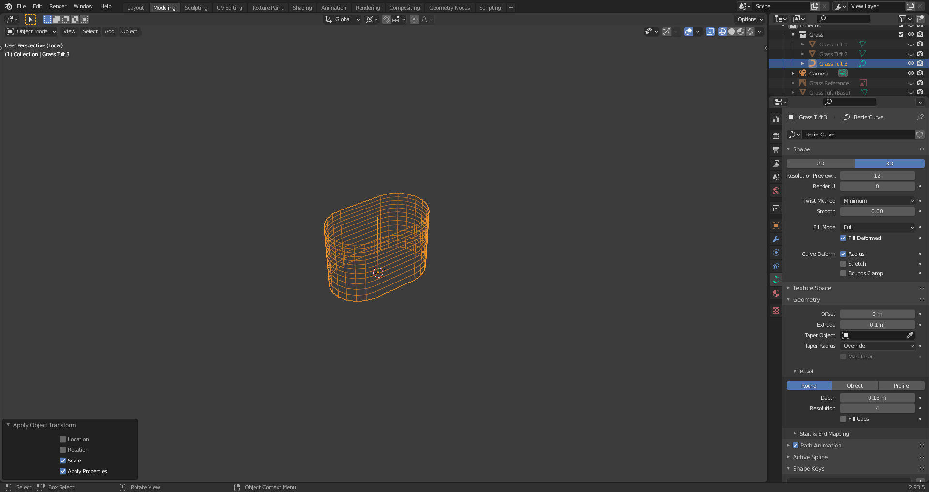Open the Render properties tab icon
Image resolution: width=929 pixels, height=492 pixels.
(776, 136)
